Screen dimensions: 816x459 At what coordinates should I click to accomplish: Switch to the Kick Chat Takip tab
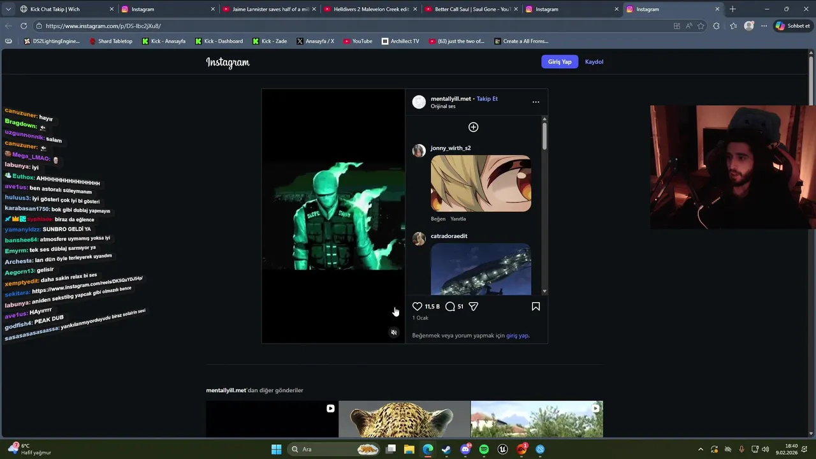tap(66, 9)
